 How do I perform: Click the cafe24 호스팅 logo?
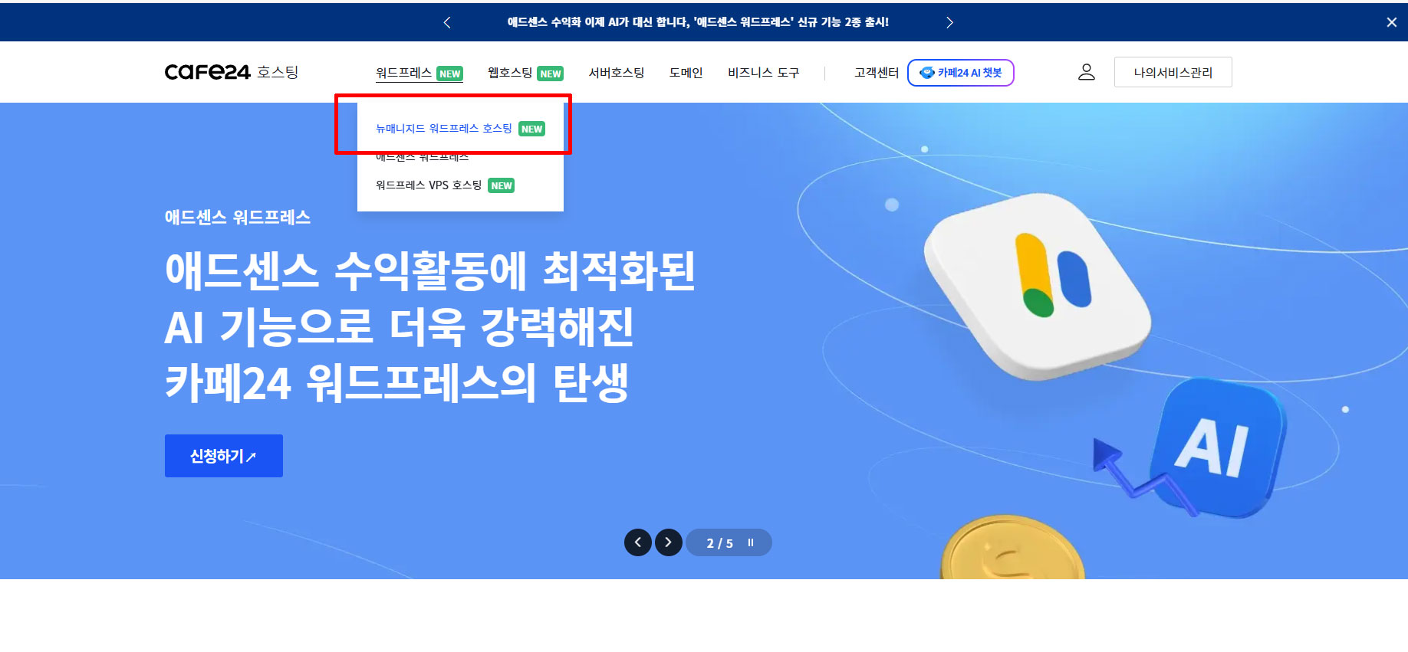tap(231, 72)
